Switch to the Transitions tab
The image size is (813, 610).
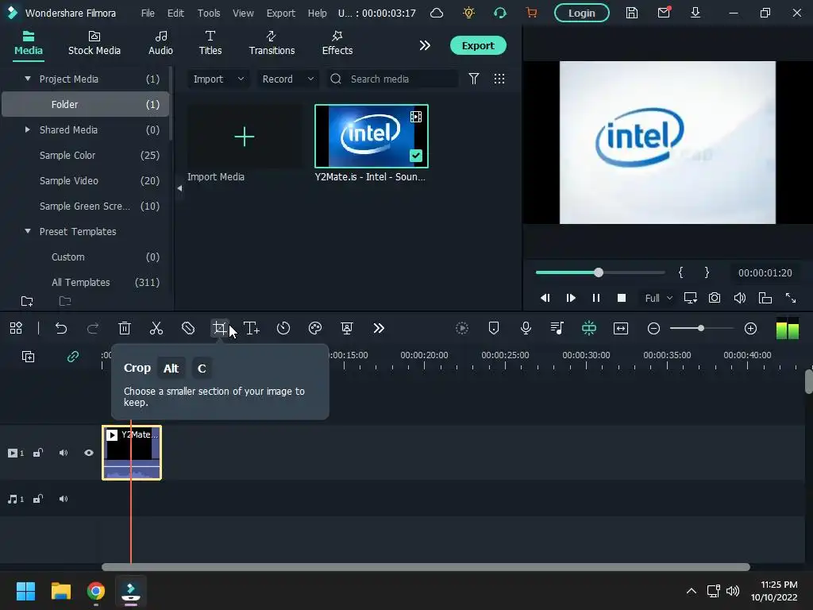[272, 43]
